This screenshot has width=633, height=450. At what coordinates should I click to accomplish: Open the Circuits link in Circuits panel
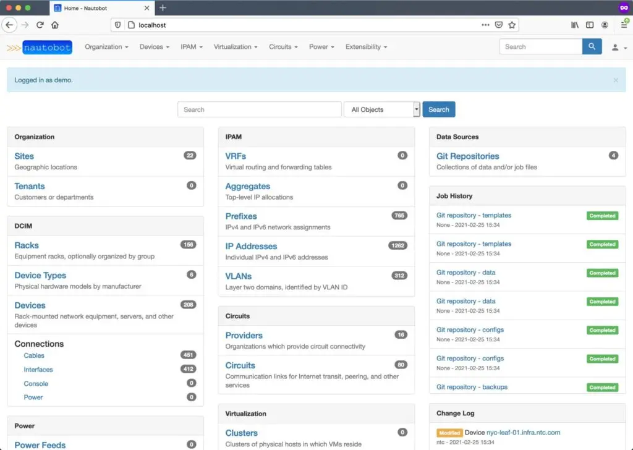point(240,365)
